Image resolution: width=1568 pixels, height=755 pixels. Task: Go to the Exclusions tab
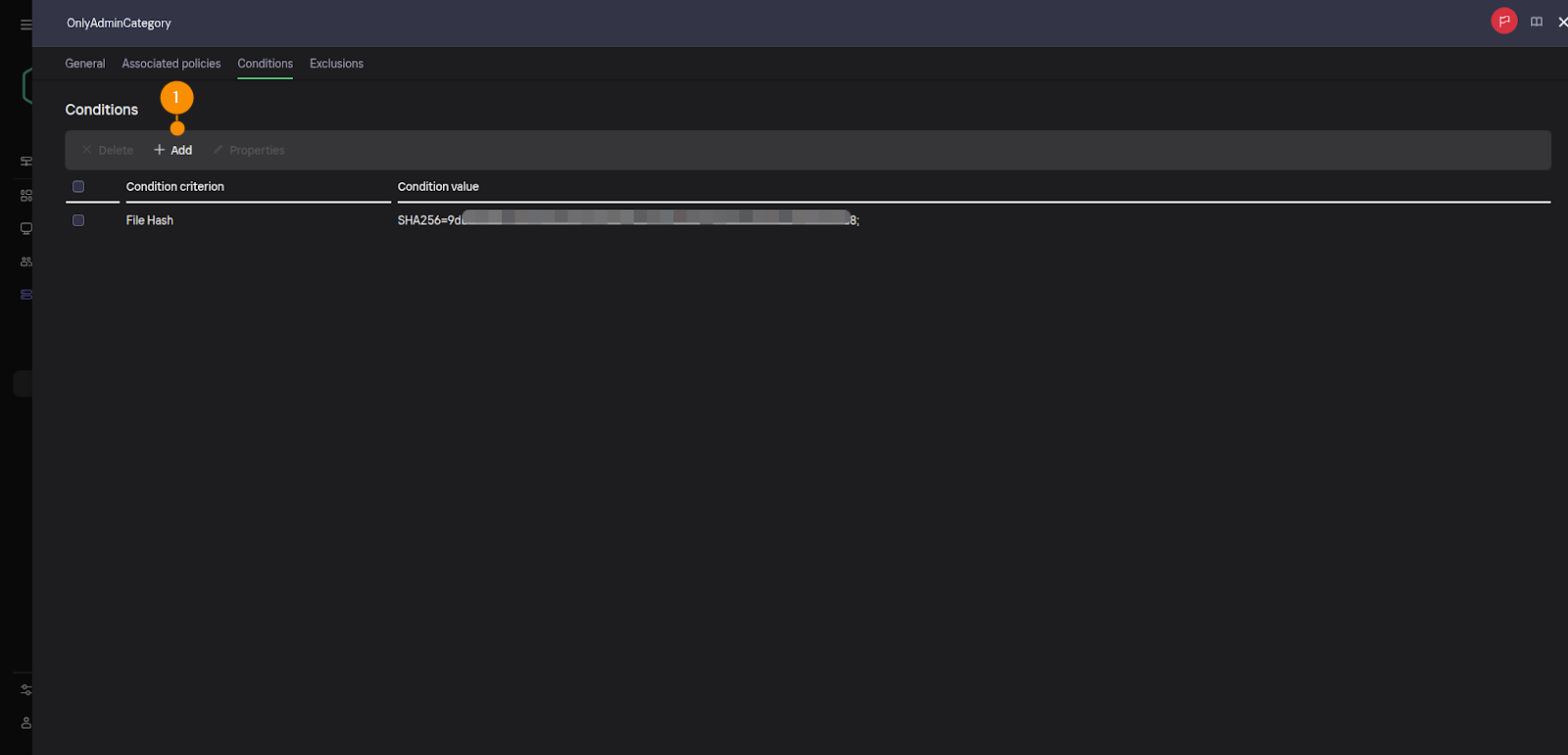(336, 64)
